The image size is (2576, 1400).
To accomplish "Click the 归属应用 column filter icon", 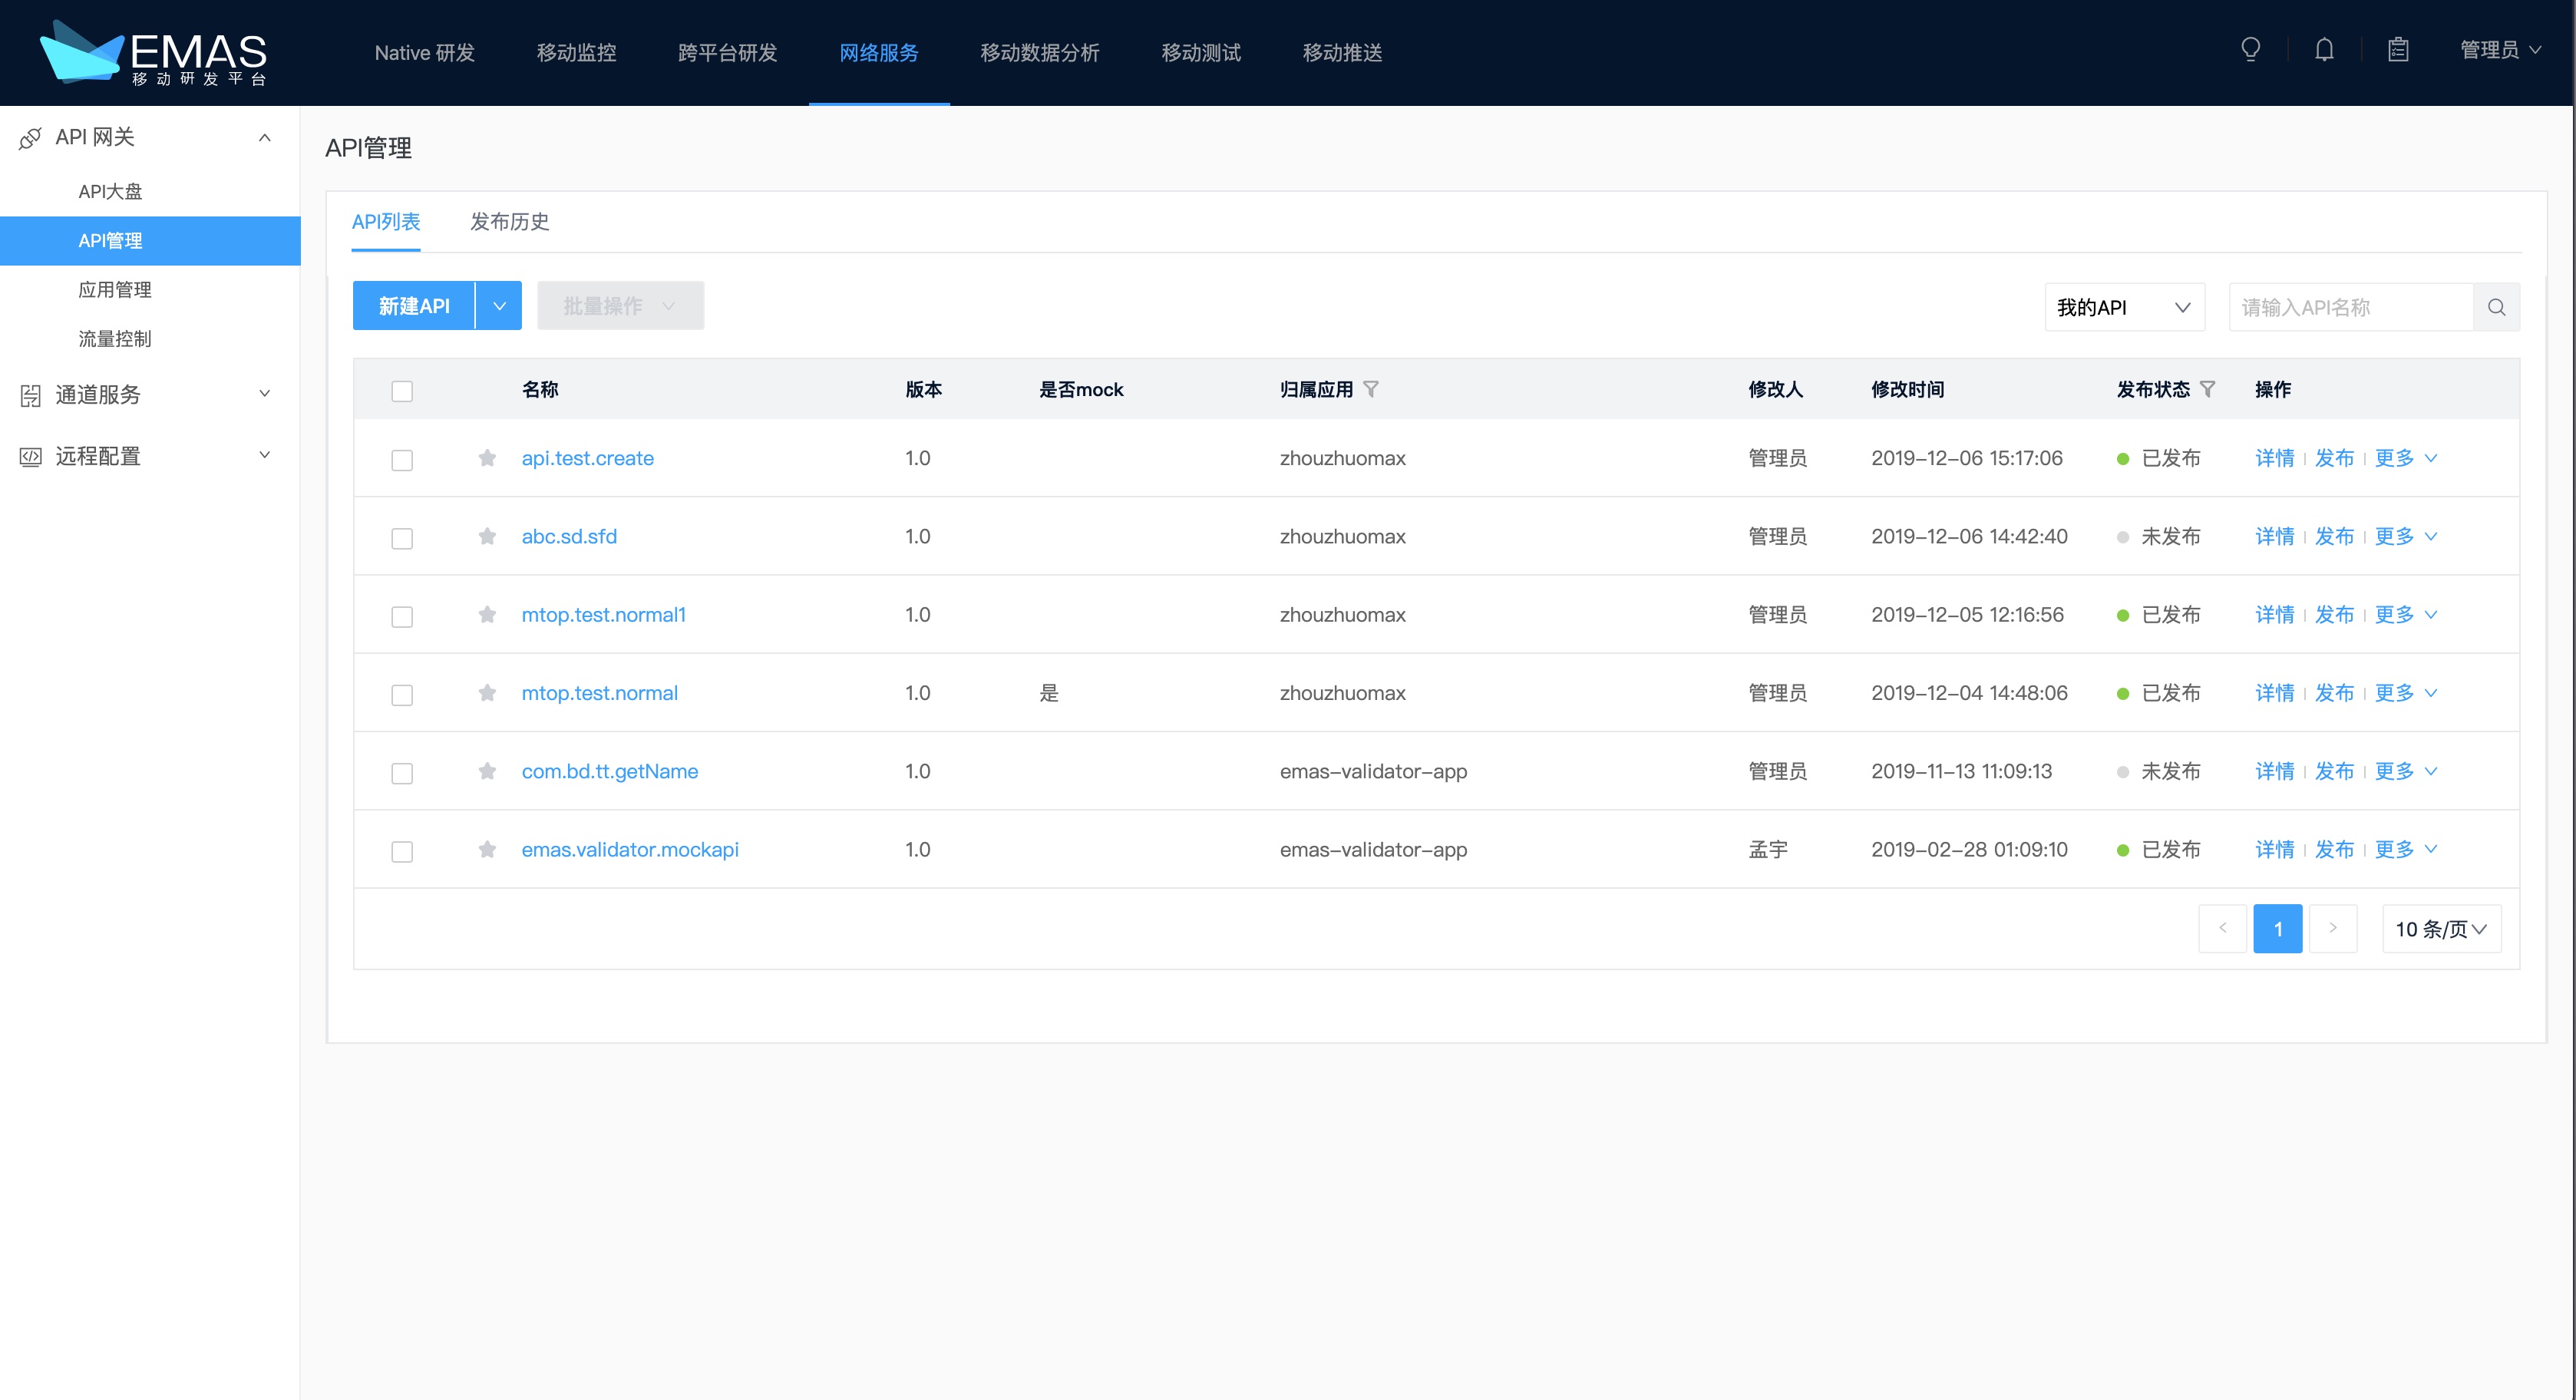I will [x=1371, y=389].
